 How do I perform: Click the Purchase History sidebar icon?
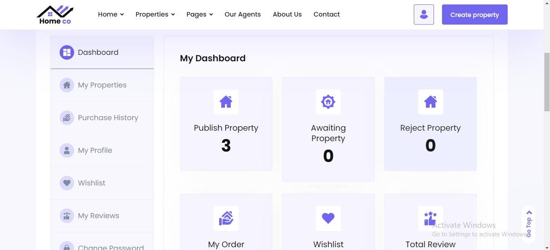click(67, 118)
